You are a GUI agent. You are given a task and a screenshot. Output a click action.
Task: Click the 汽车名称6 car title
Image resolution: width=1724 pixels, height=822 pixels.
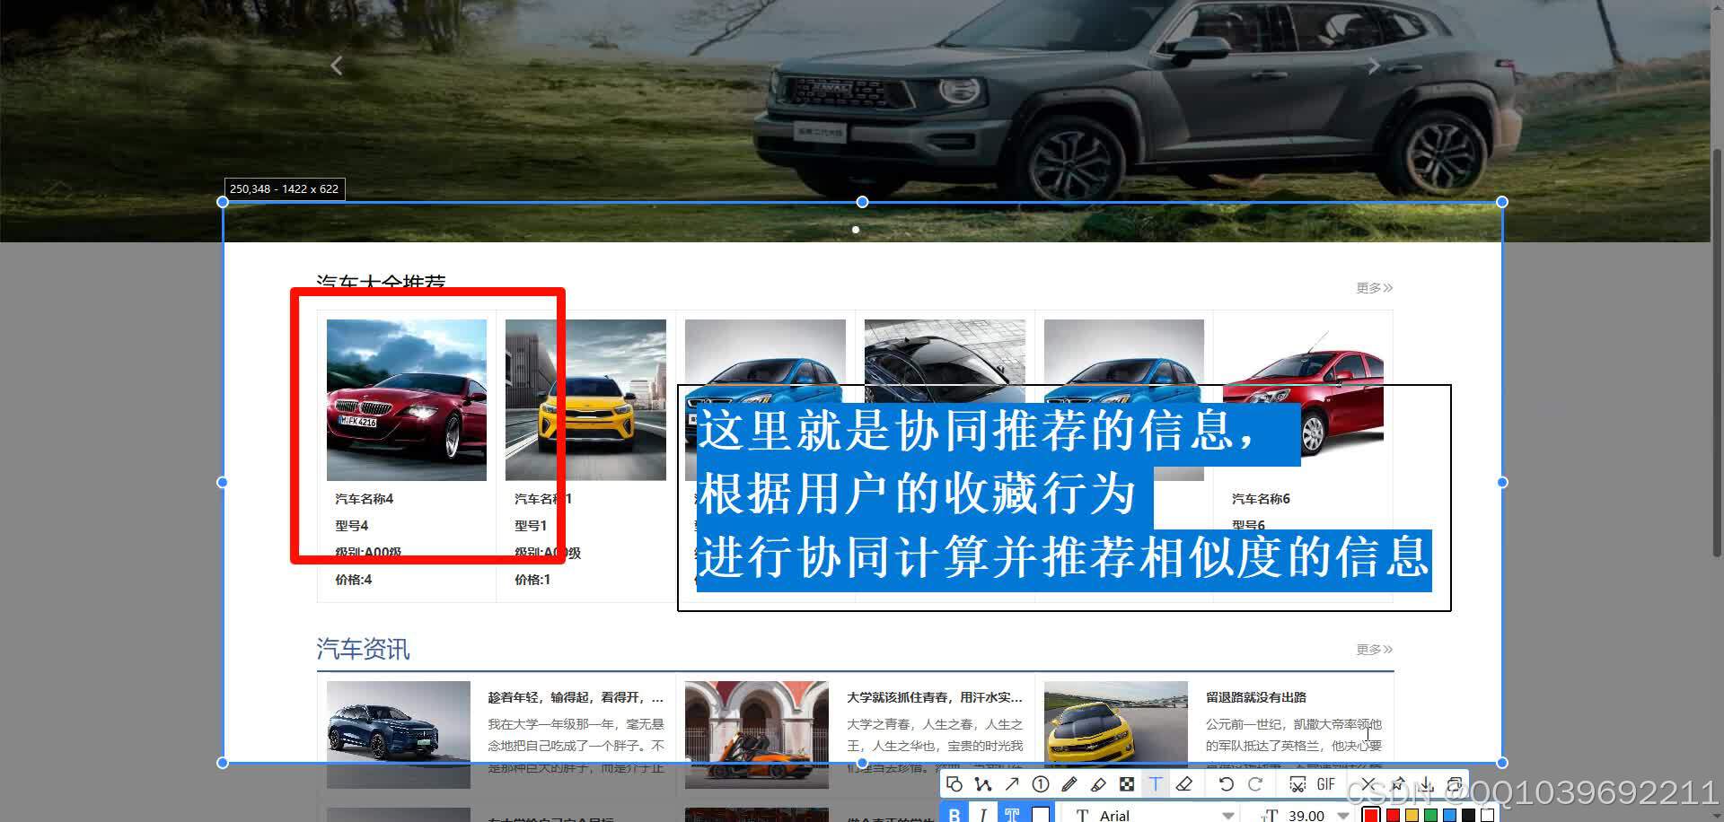[1261, 499]
